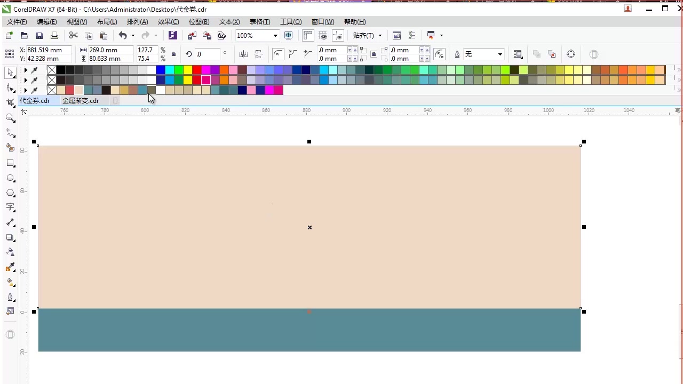Image resolution: width=683 pixels, height=384 pixels.
Task: Open the zoom level 100% dropdown
Action: 275,36
